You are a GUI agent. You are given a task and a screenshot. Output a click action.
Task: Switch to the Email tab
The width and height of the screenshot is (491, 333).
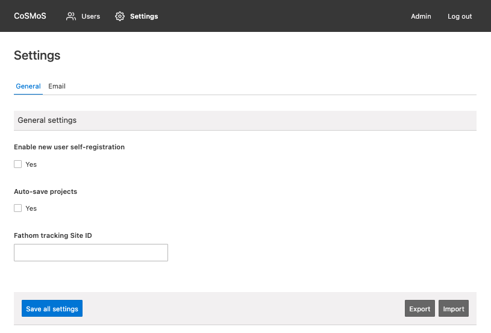(x=57, y=86)
